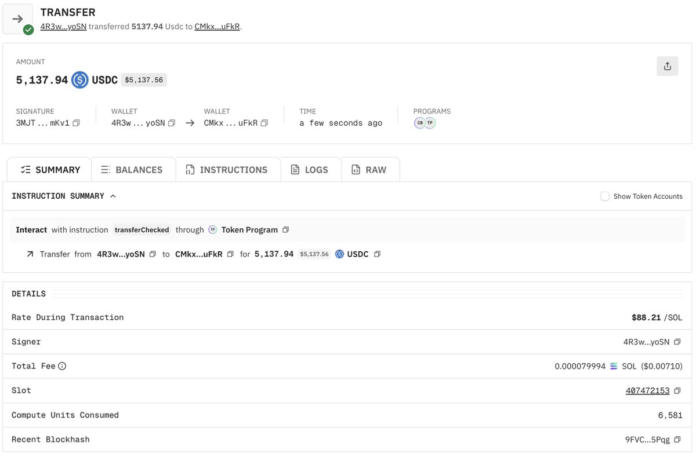
Task: Open 4R3w...yoSN link in title description
Action: tap(63, 27)
